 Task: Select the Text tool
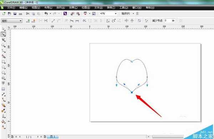coord(3,83)
